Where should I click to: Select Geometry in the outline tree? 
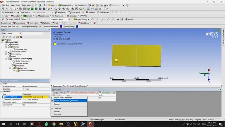coord(15,45)
